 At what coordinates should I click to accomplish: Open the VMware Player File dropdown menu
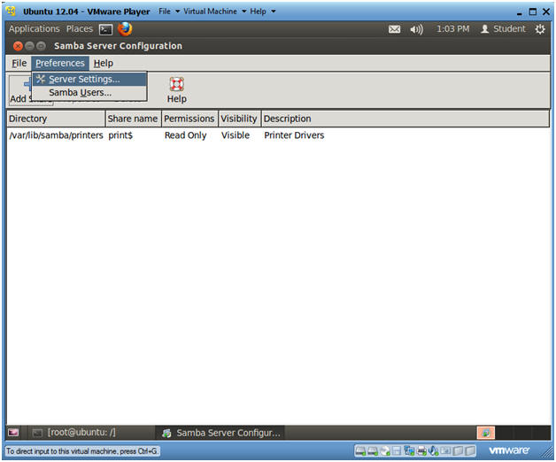169,12
